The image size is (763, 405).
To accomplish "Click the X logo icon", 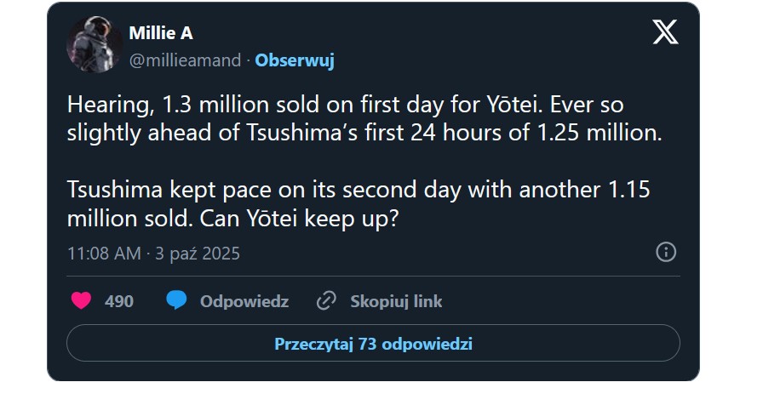I will click(665, 32).
